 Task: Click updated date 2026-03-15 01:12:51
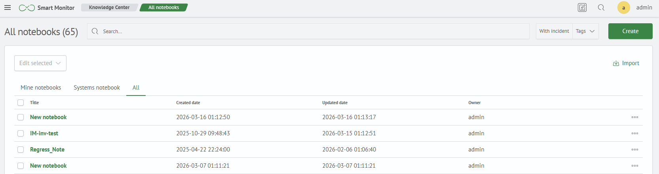pos(349,133)
